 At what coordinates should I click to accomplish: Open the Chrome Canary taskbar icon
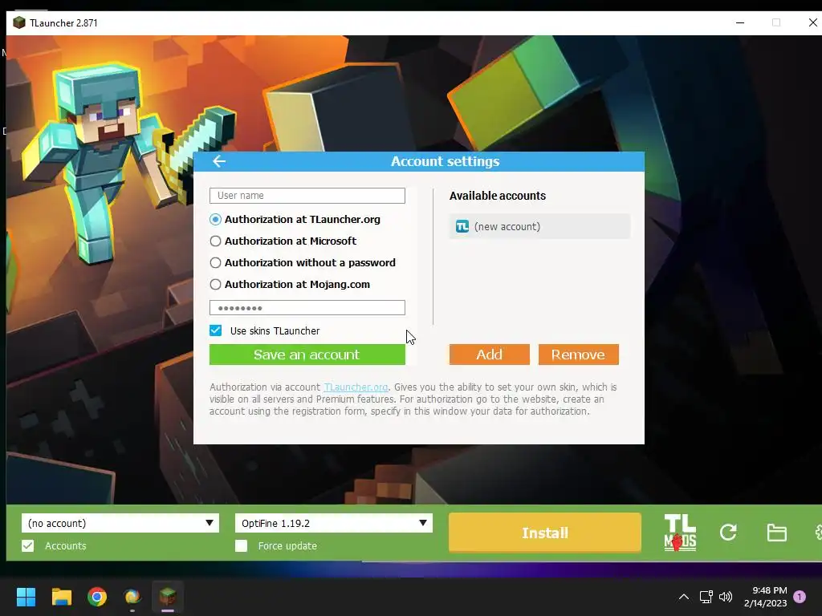click(132, 597)
